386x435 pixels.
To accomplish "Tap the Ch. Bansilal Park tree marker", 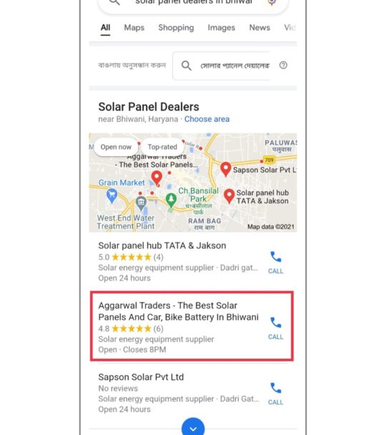I will pos(171,200).
